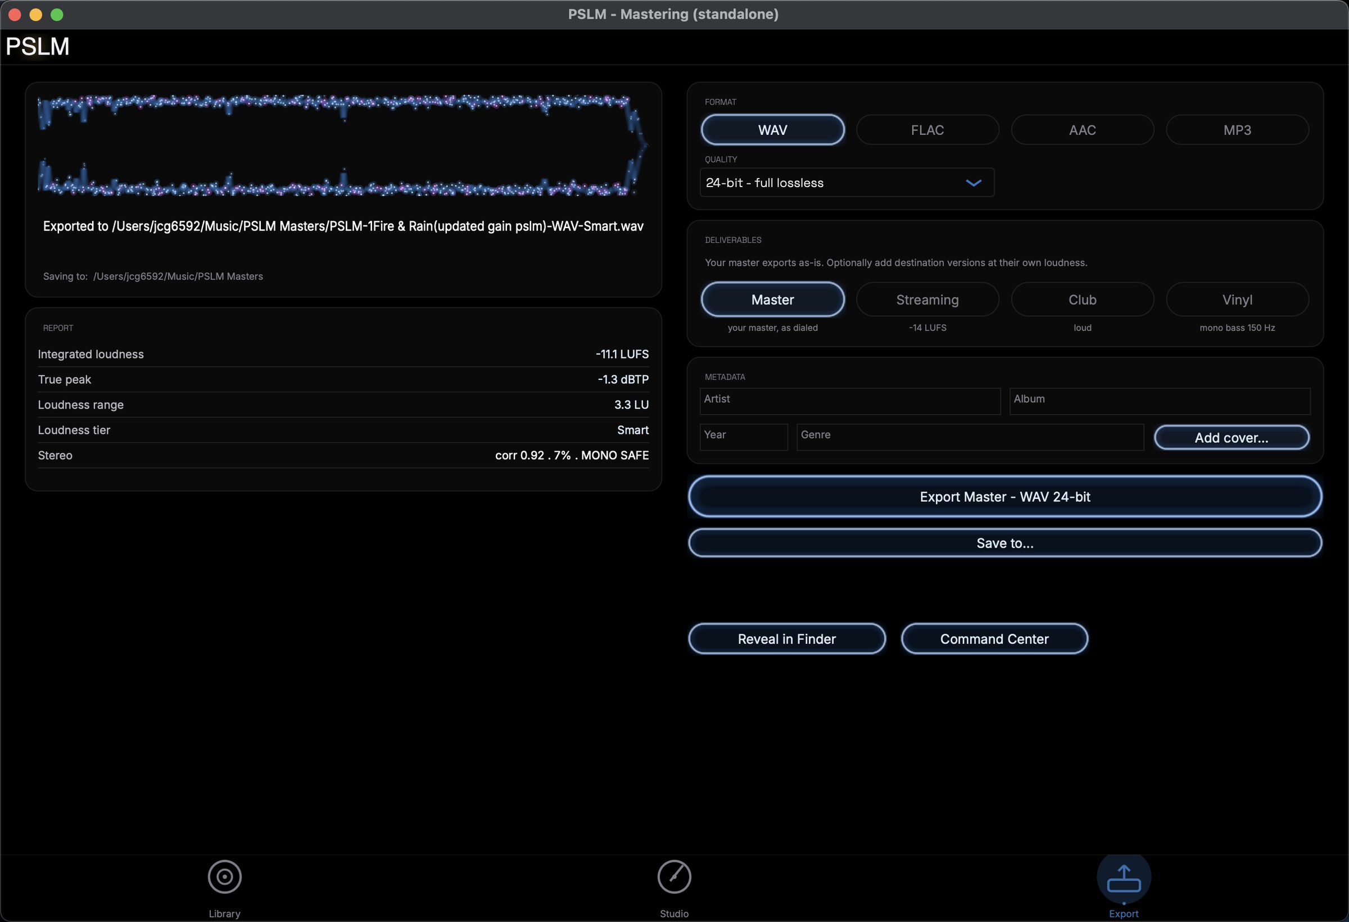Switch to the Studio dial icon
The width and height of the screenshot is (1349, 922).
pyautogui.click(x=674, y=876)
